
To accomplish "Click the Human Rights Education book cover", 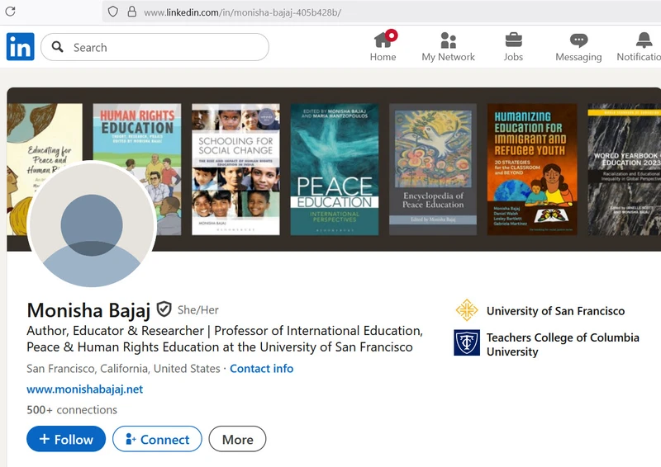I will click(137, 169).
